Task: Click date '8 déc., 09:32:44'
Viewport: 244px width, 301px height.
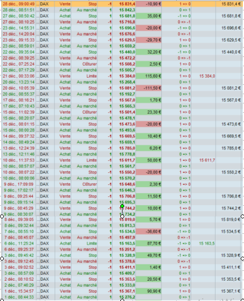Action: click(19, 225)
